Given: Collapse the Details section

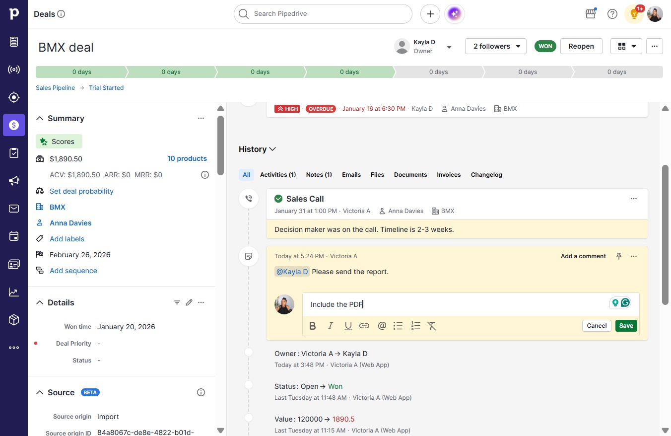Looking at the screenshot, I should coord(40,302).
